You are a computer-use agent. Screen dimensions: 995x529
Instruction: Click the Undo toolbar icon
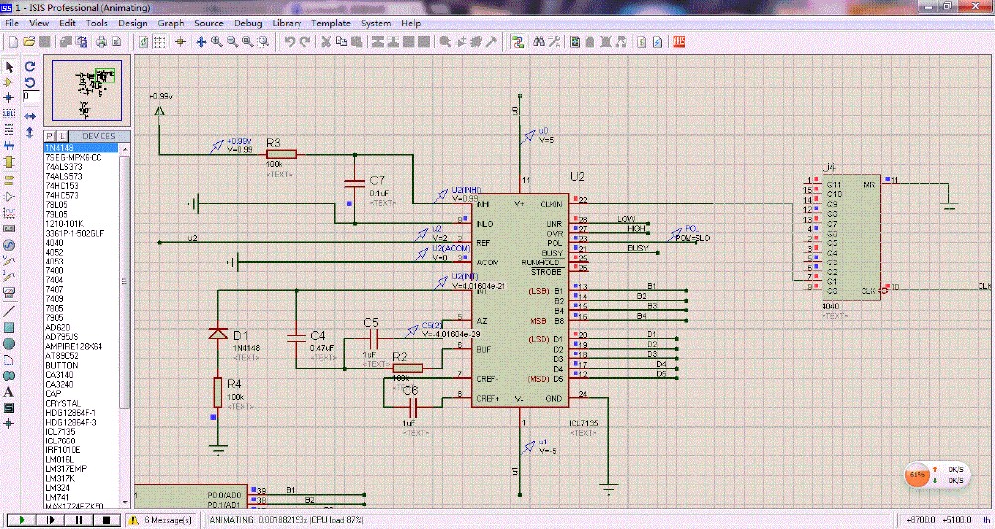(289, 42)
